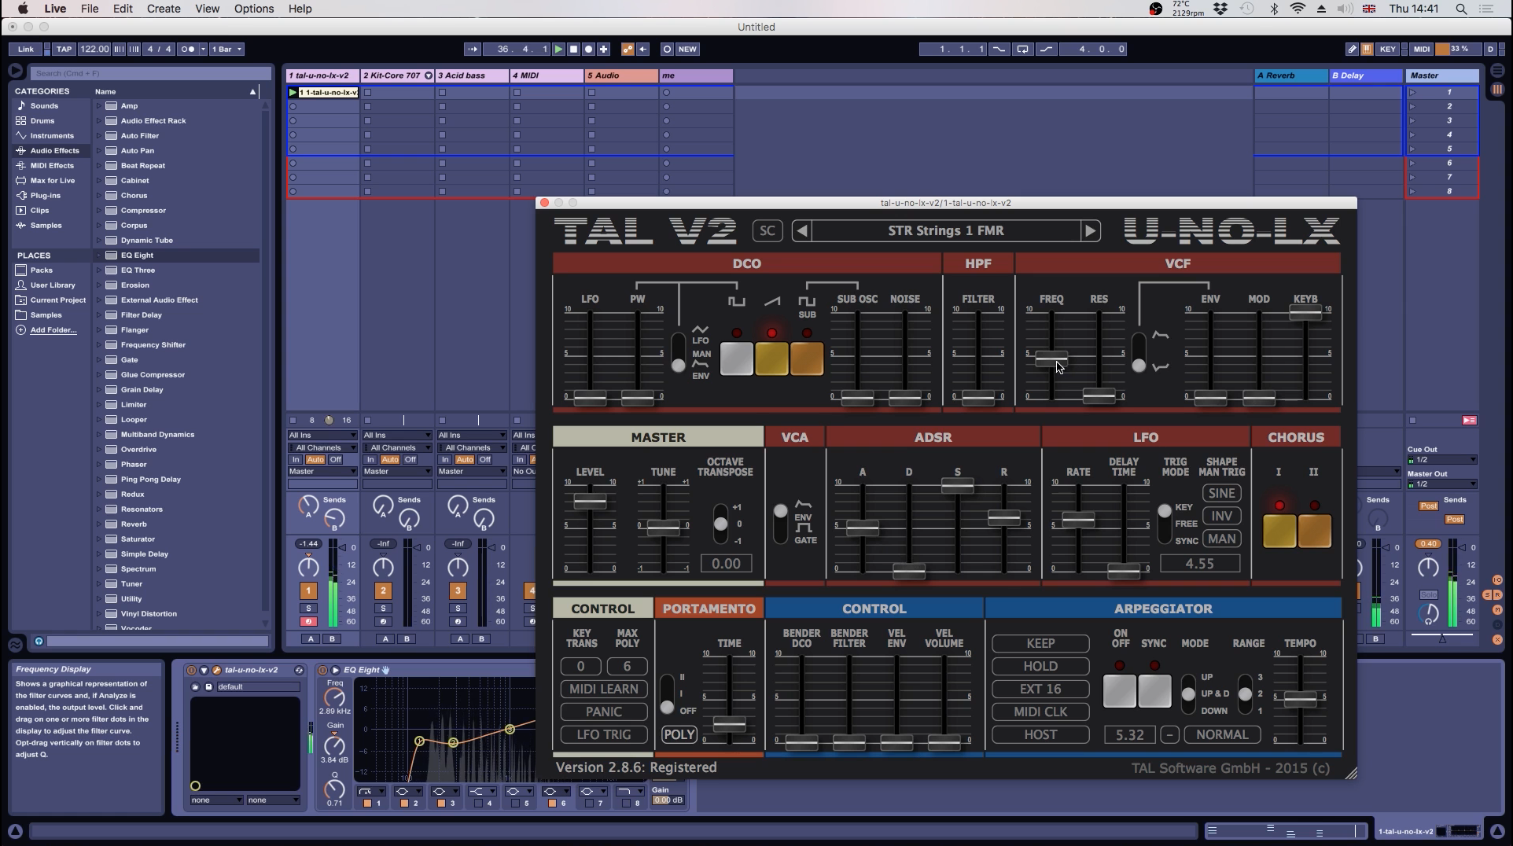The height and width of the screenshot is (846, 1513).
Task: Open the Max for Live category
Action: tap(53, 180)
